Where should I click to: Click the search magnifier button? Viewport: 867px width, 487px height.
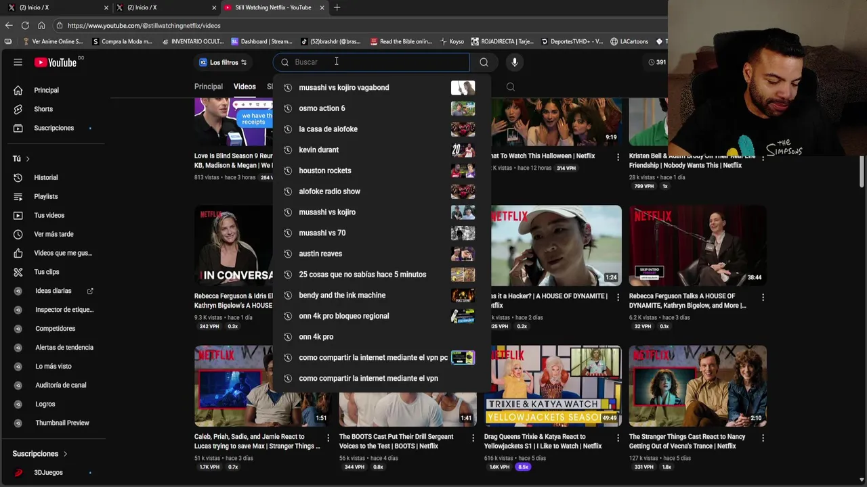pos(484,62)
